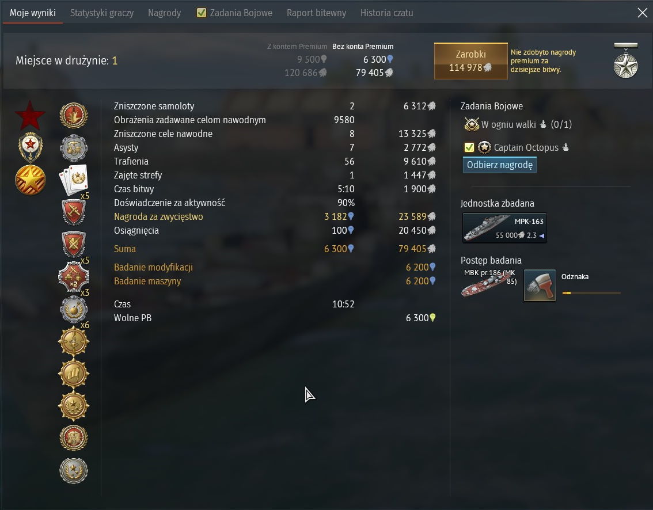Click the silver star medal in header
653x510 pixels.
point(625,61)
